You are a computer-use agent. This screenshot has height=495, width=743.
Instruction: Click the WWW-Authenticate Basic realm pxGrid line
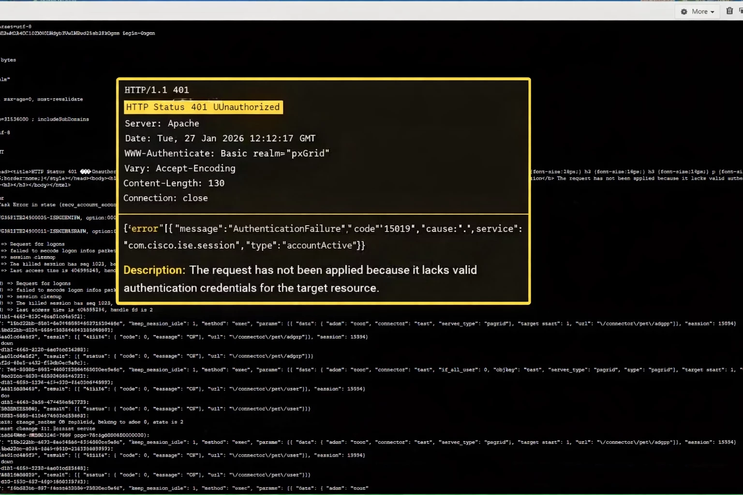(x=227, y=153)
